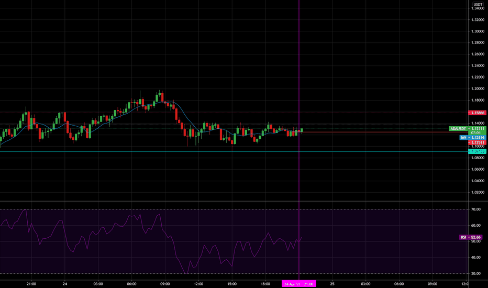The height and width of the screenshot is (288, 488).
Task: Click the 21:00 time axis label at left
Action: 31,284
